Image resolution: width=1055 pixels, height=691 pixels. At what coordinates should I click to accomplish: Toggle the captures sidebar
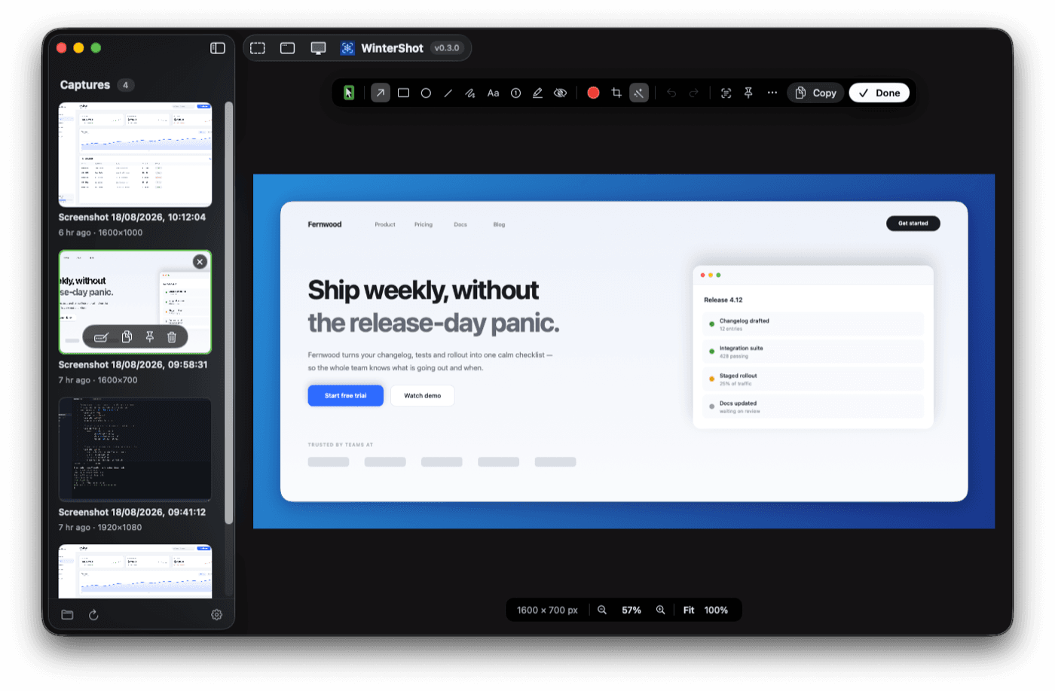[x=218, y=48]
